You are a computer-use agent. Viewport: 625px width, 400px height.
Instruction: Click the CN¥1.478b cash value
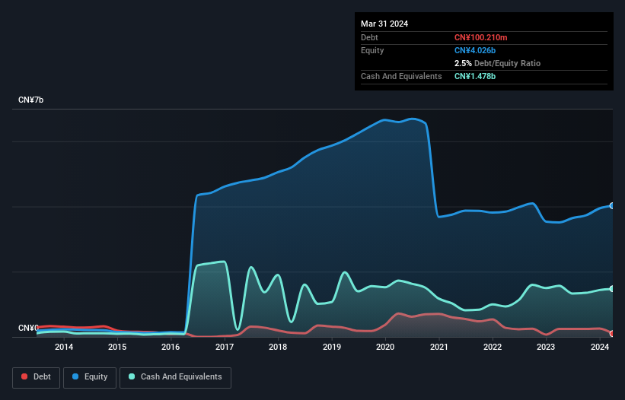(475, 76)
